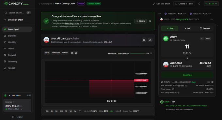Viewport: 222px width, 120px height.
Task: Click 'Click Here To Join The Conversation'
Action: coord(179,110)
